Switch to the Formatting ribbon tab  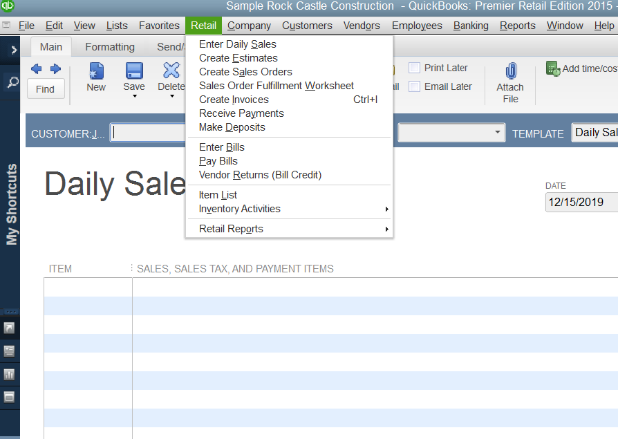click(x=110, y=46)
